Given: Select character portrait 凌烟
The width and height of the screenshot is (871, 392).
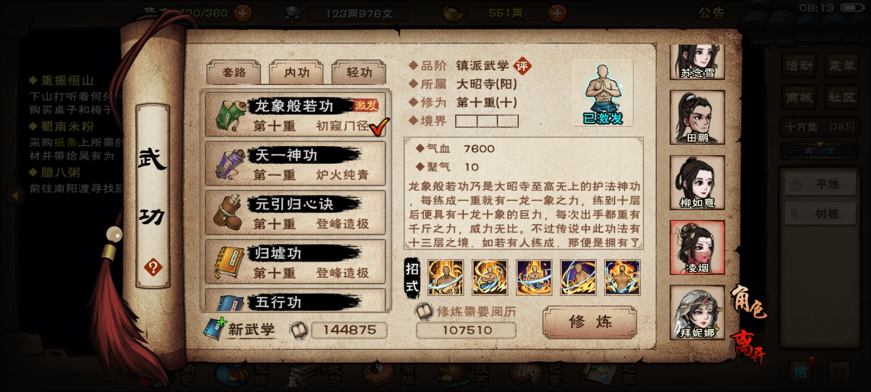Looking at the screenshot, I should (697, 248).
